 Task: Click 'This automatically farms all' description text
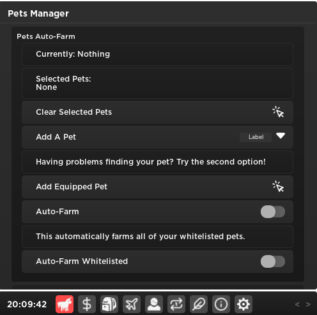tap(141, 237)
